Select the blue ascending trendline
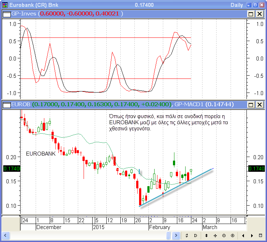 coord(176,188)
